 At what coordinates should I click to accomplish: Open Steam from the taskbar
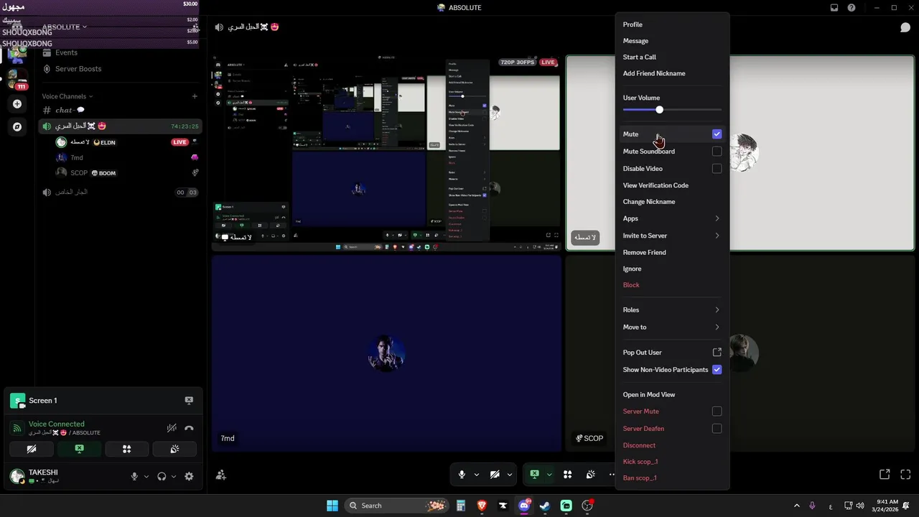(545, 506)
